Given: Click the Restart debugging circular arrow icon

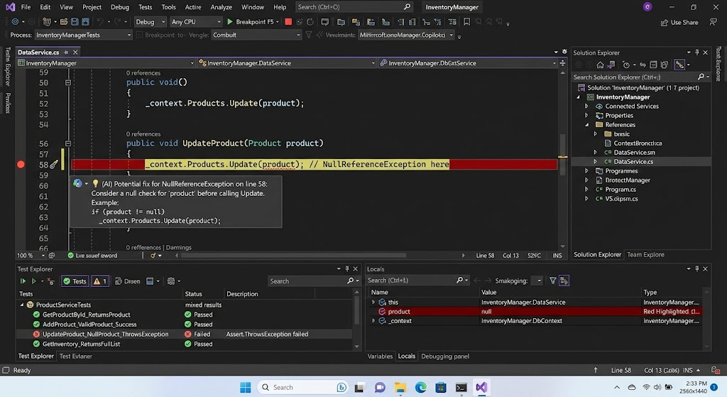Looking at the screenshot, I should [310, 22].
